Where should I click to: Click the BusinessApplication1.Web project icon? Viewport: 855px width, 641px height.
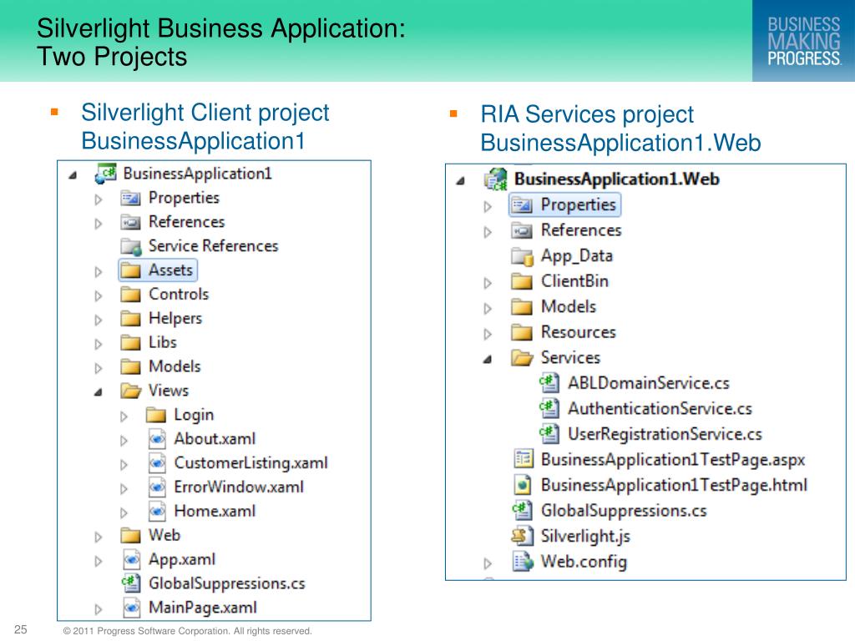point(496,179)
